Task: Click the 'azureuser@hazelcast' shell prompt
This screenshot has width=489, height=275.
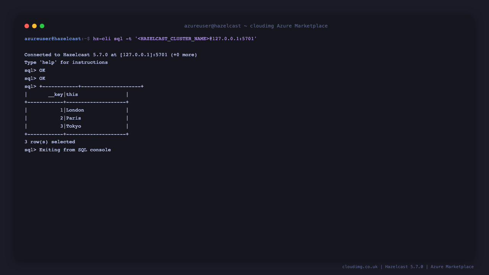Action: (x=53, y=39)
